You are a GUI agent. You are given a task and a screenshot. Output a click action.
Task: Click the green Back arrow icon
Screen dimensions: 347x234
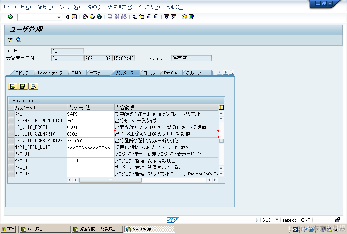85,17
